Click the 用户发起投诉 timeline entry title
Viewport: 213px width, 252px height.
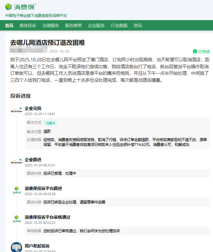point(37,246)
